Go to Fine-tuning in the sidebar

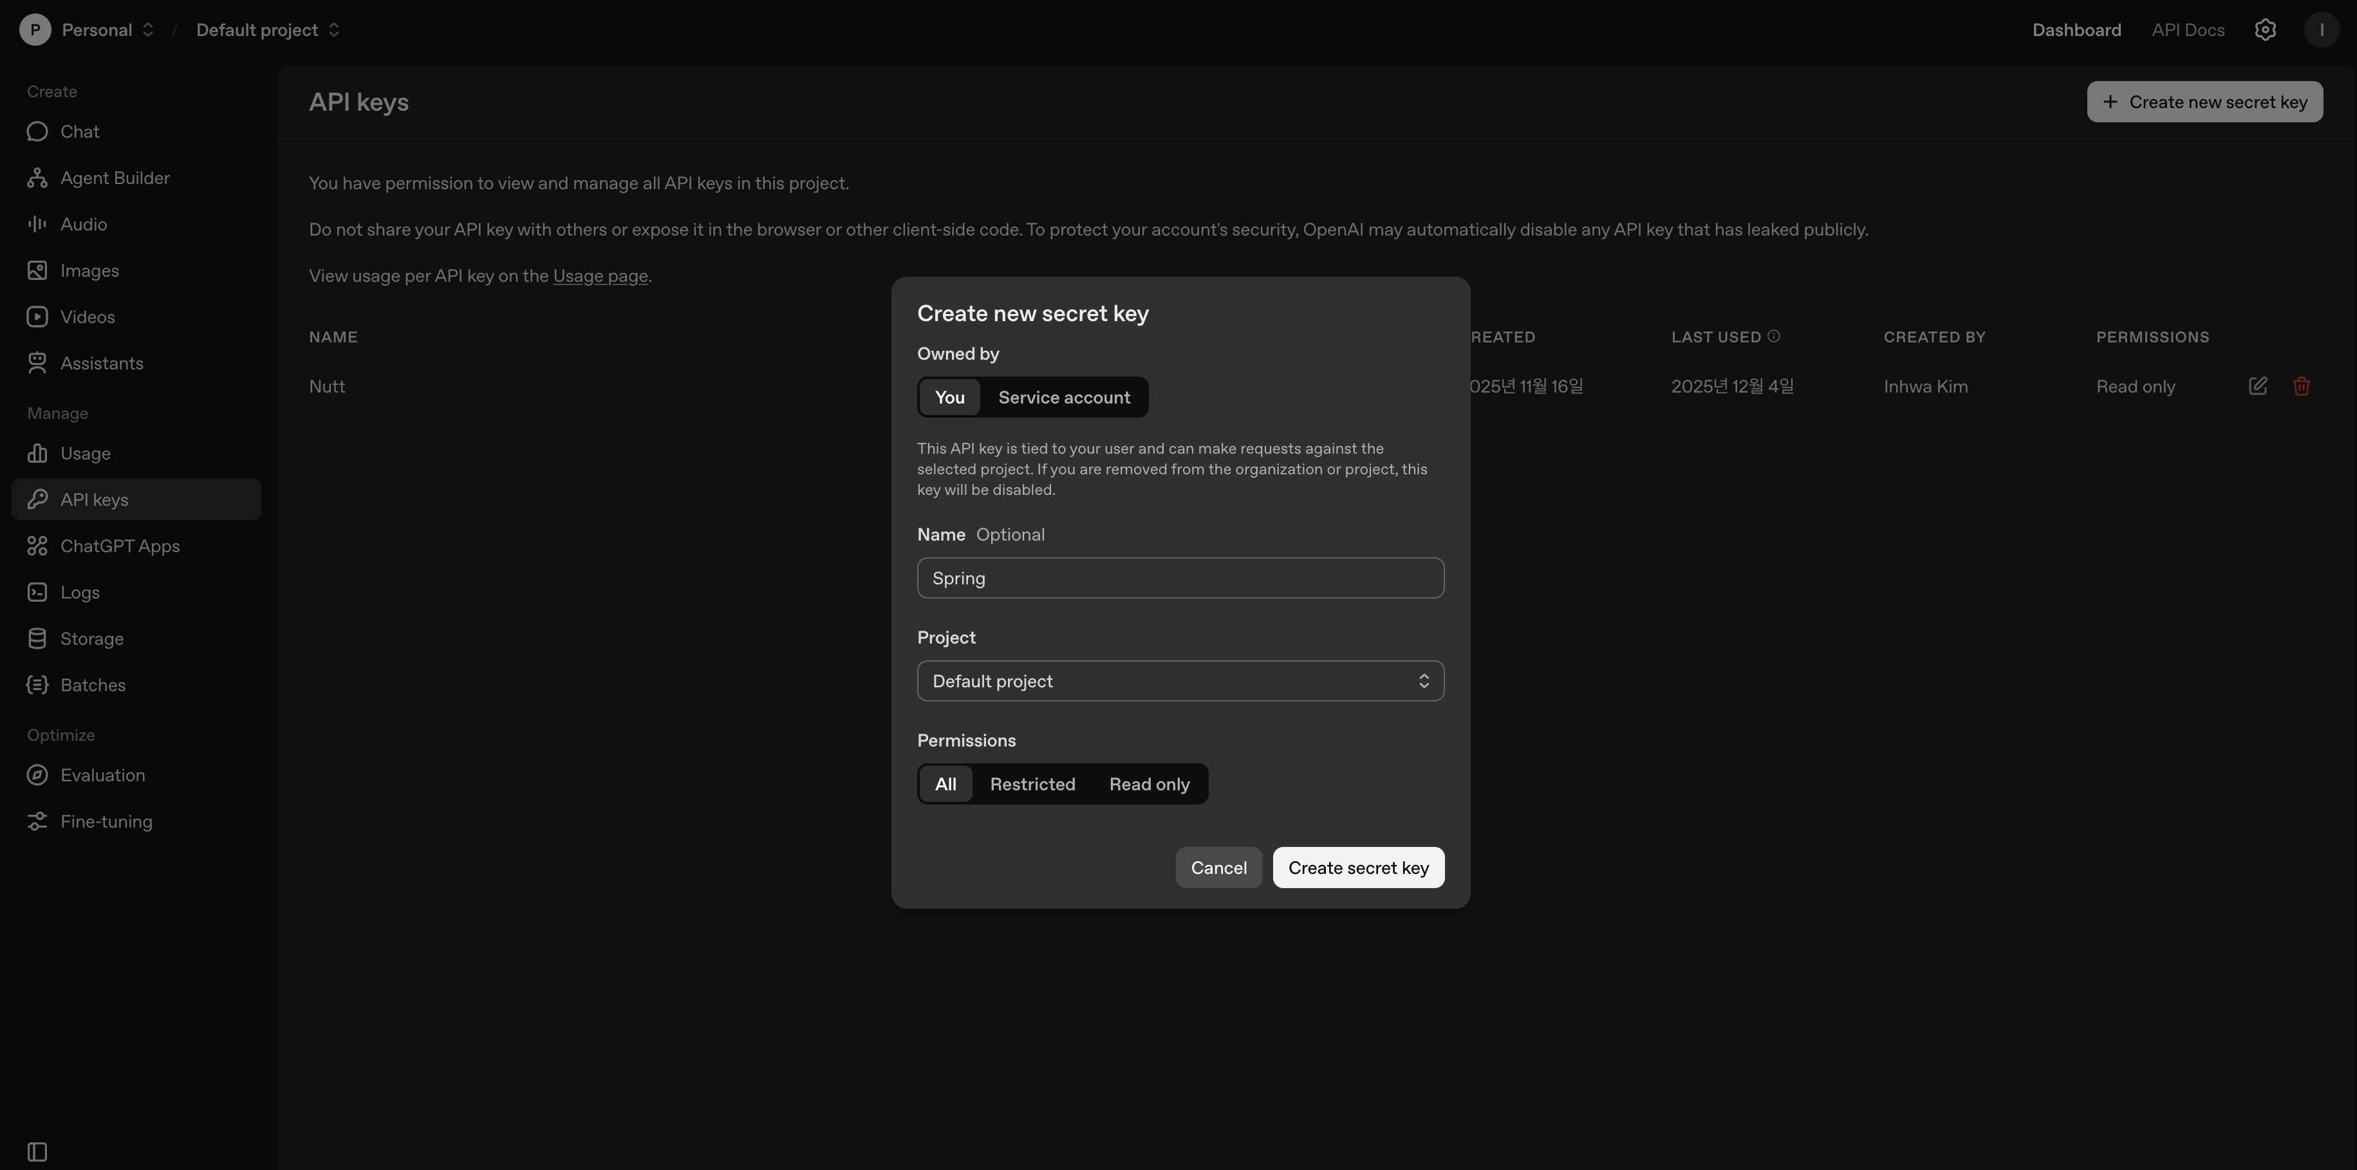(106, 821)
